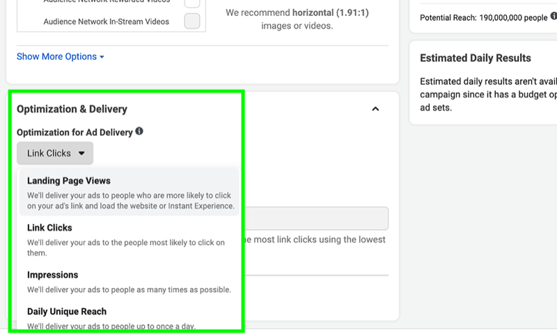Image resolution: width=557 pixels, height=334 pixels.
Task: Choose Landing Page Views from the list
Action: click(69, 181)
